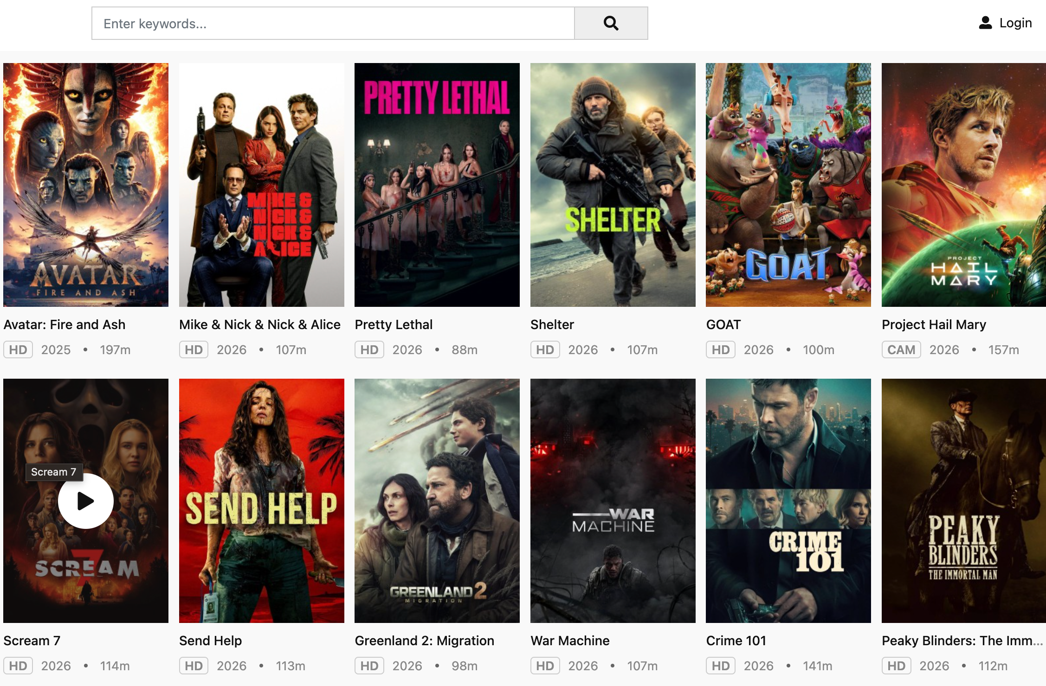The image size is (1046, 686).
Task: Click the Send Help title link
Action: [x=210, y=641]
